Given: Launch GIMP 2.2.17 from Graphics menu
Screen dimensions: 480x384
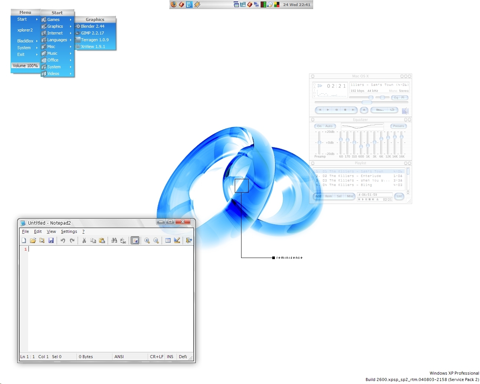Looking at the screenshot, I should pos(95,33).
